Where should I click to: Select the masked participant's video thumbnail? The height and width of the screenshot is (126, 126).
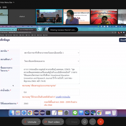pyautogui.click(x=77, y=17)
